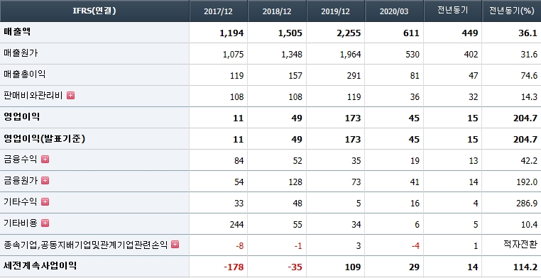Expand the 금융원가 row breakdown
Image resolution: width=541 pixels, height=278 pixels.
click(45, 181)
